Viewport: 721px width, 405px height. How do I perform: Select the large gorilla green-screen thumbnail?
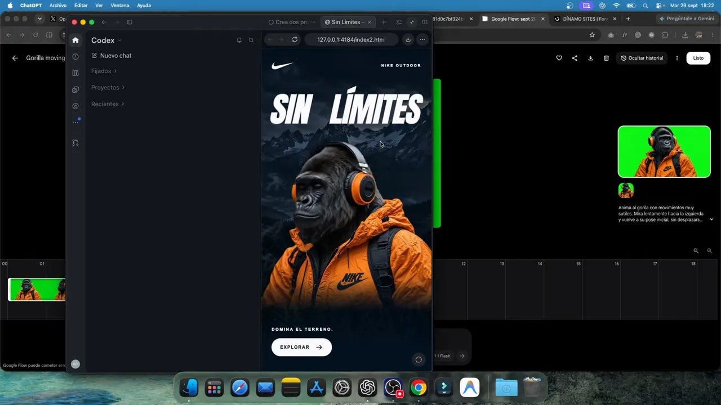(664, 151)
